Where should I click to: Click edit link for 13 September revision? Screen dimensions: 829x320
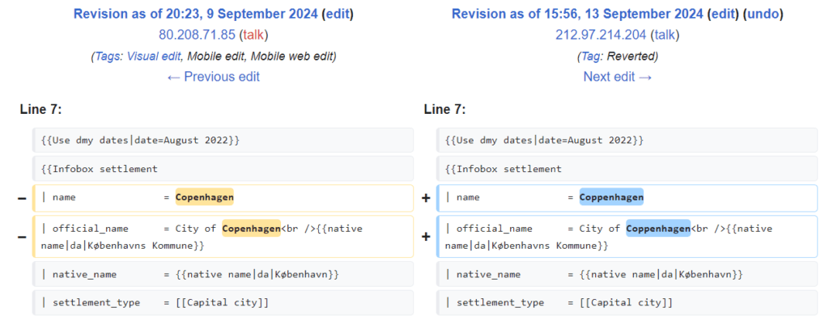pyautogui.click(x=723, y=15)
